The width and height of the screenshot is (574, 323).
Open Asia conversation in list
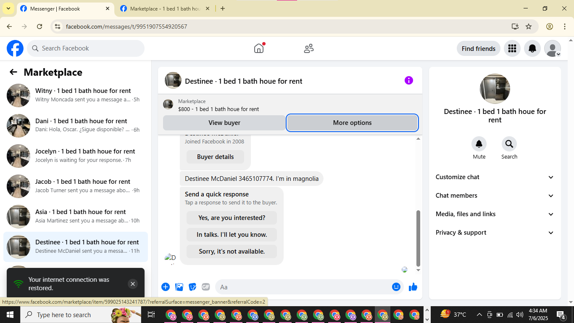coord(76,217)
